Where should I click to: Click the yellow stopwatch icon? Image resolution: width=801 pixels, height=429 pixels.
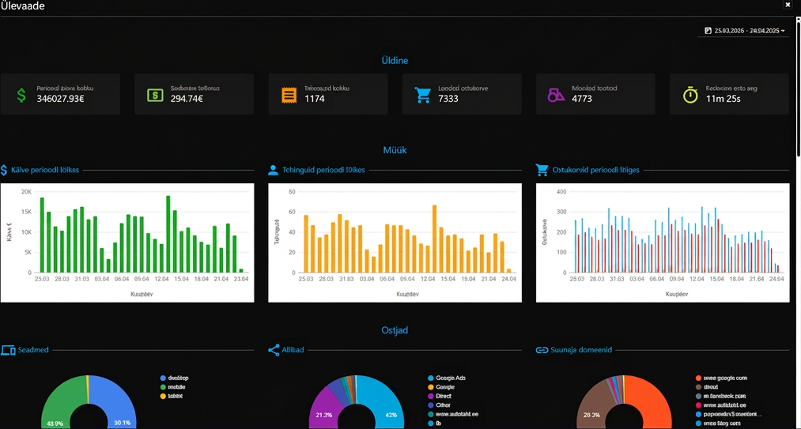(x=690, y=95)
